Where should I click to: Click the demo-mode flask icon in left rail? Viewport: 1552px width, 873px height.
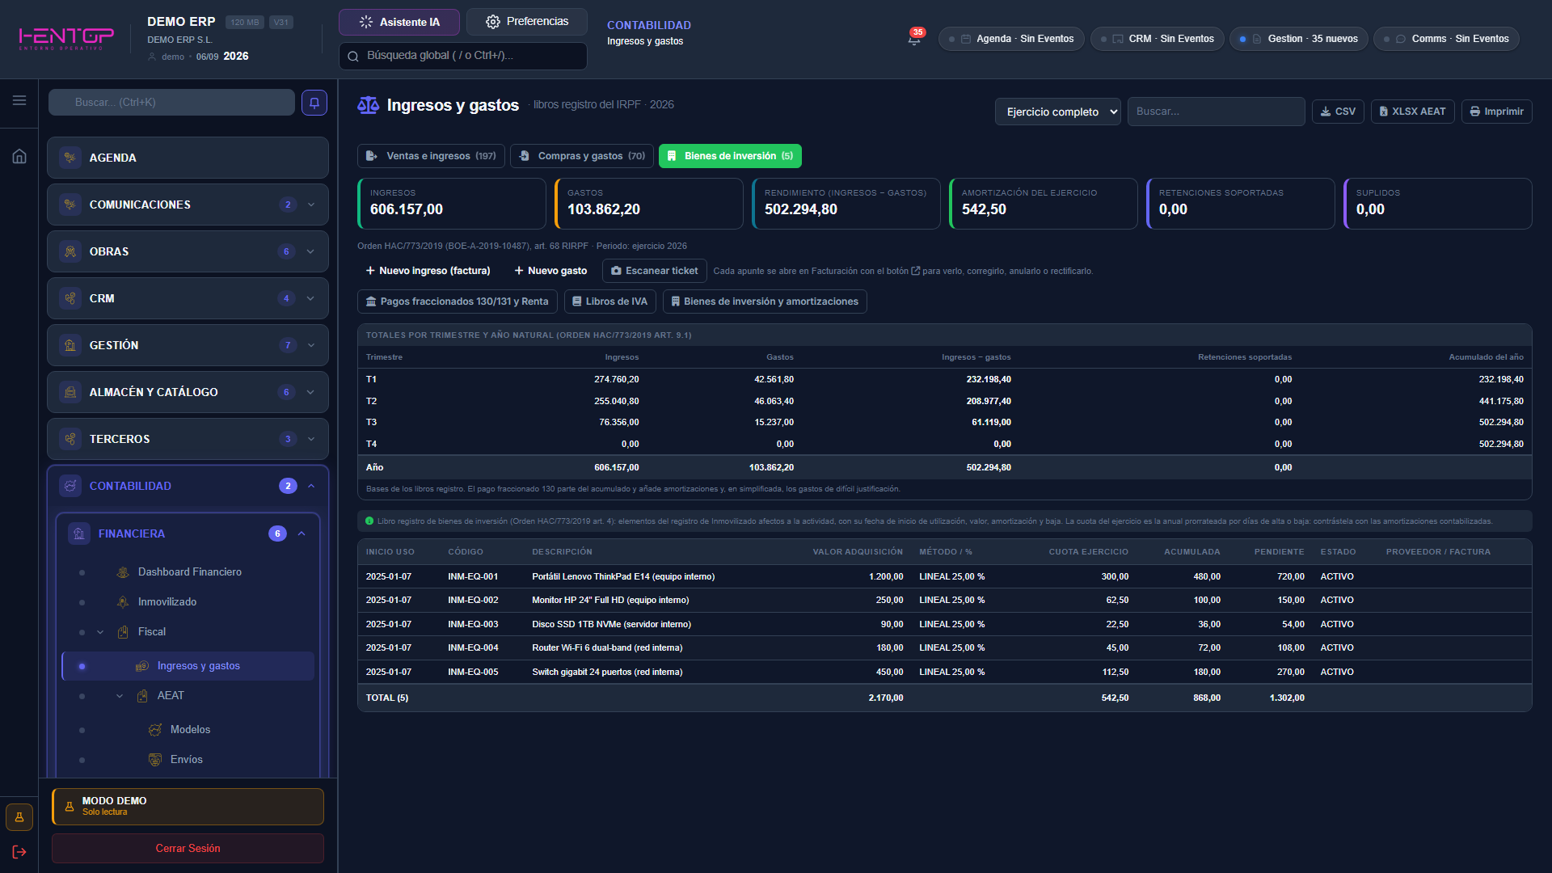click(19, 817)
